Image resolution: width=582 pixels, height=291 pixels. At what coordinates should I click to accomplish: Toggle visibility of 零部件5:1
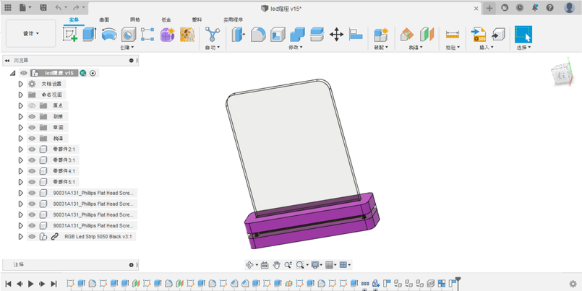(32, 182)
